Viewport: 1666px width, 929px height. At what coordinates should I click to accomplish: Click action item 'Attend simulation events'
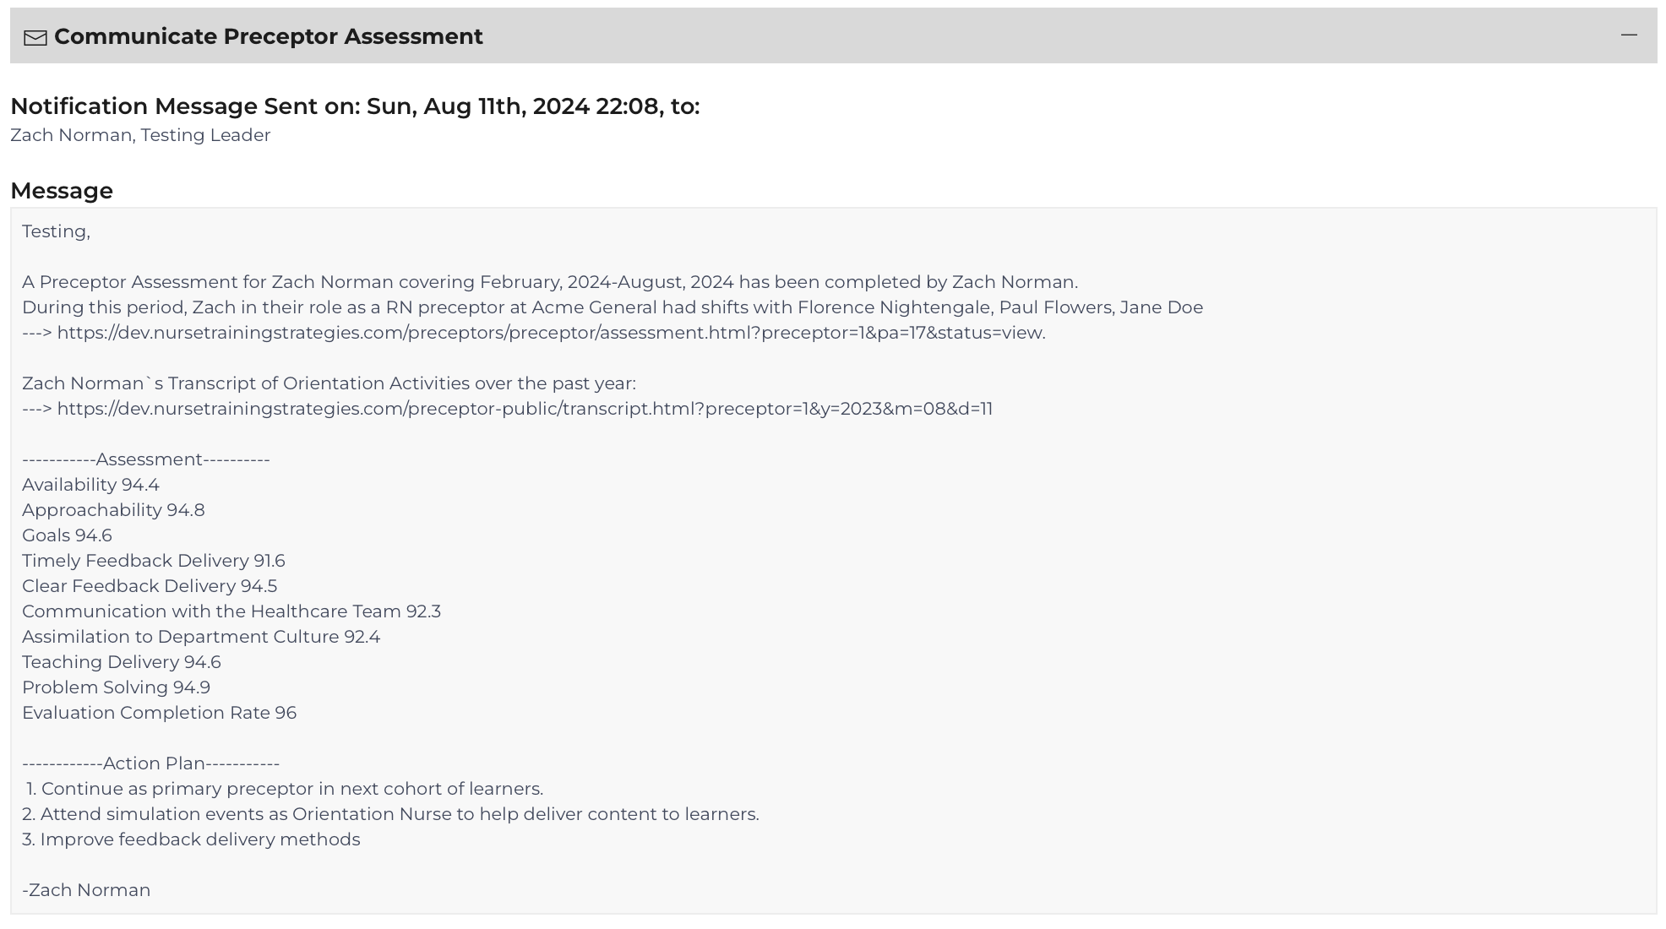click(x=390, y=814)
